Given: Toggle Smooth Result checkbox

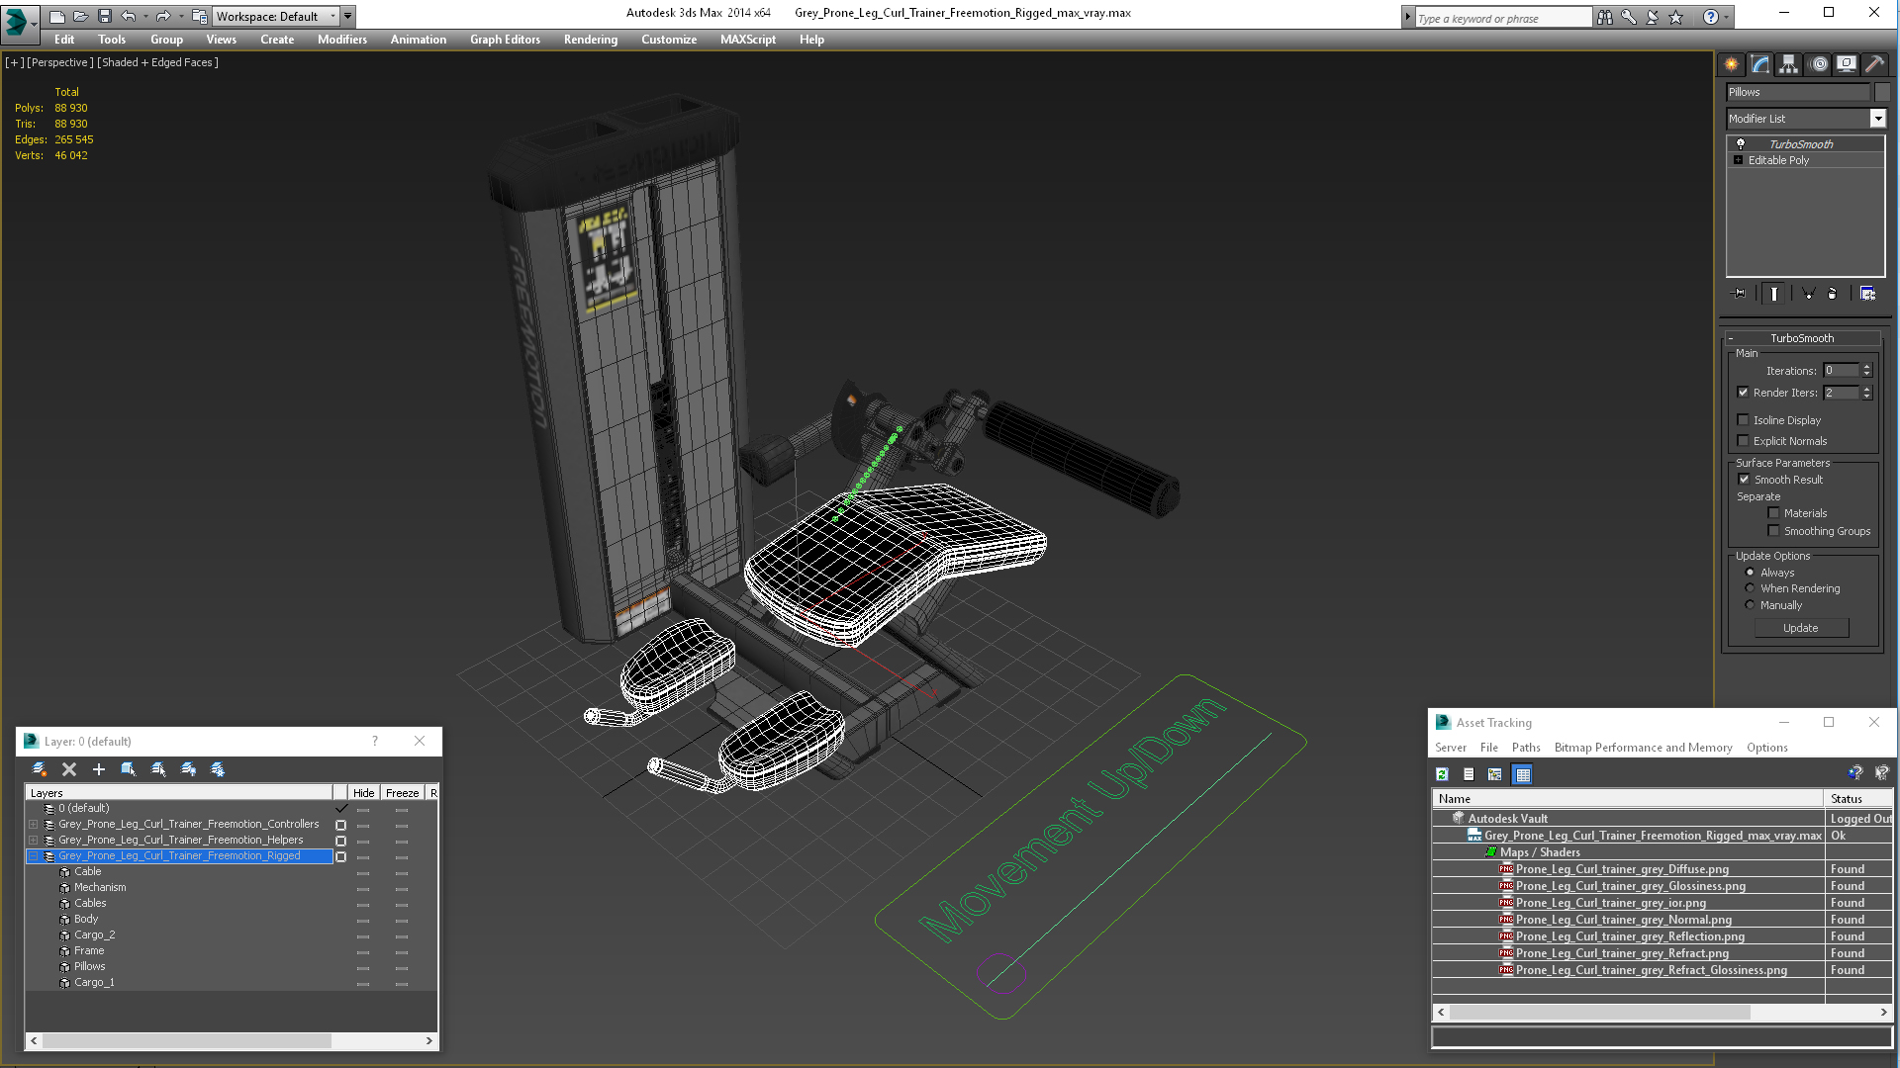Looking at the screenshot, I should [x=1745, y=480].
